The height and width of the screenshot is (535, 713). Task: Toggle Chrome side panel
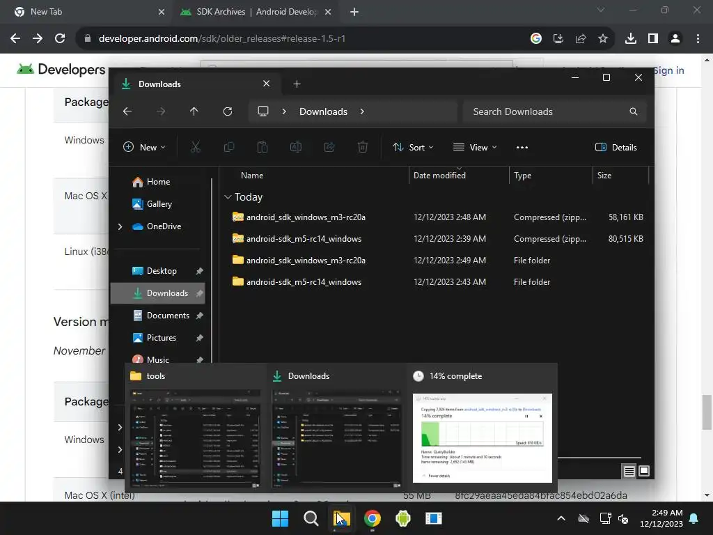pos(653,39)
